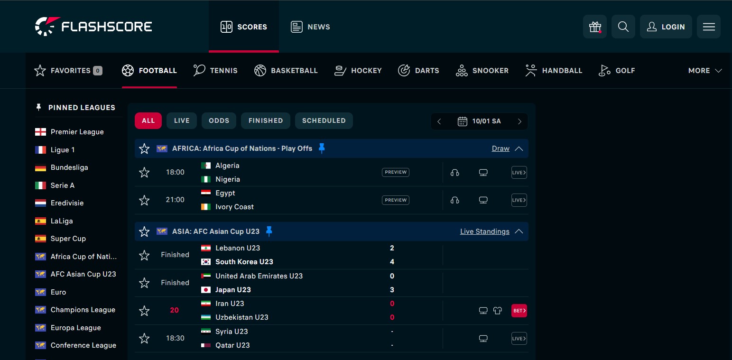Open the search function
This screenshot has width=732, height=360.
(x=623, y=27)
